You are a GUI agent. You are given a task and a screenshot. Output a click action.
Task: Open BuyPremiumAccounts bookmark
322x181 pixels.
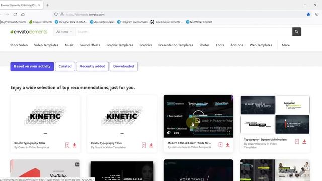[13, 22]
